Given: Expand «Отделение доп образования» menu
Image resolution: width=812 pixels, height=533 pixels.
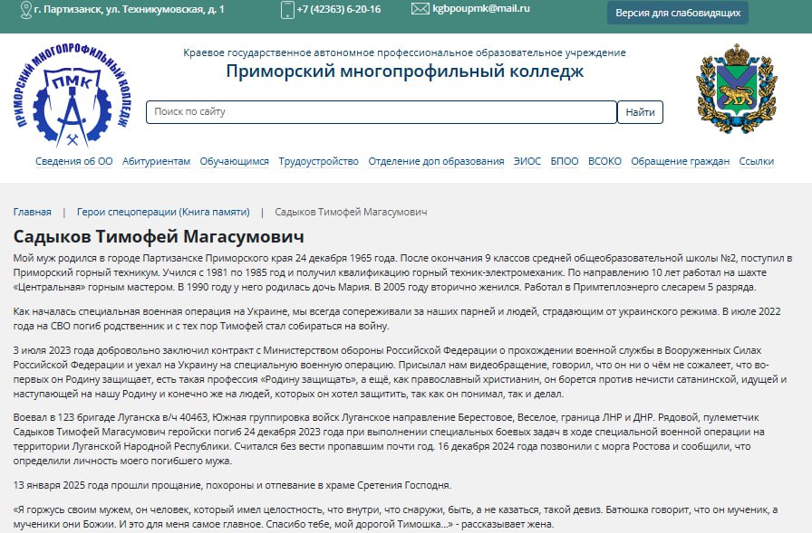Looking at the screenshot, I should pyautogui.click(x=436, y=161).
